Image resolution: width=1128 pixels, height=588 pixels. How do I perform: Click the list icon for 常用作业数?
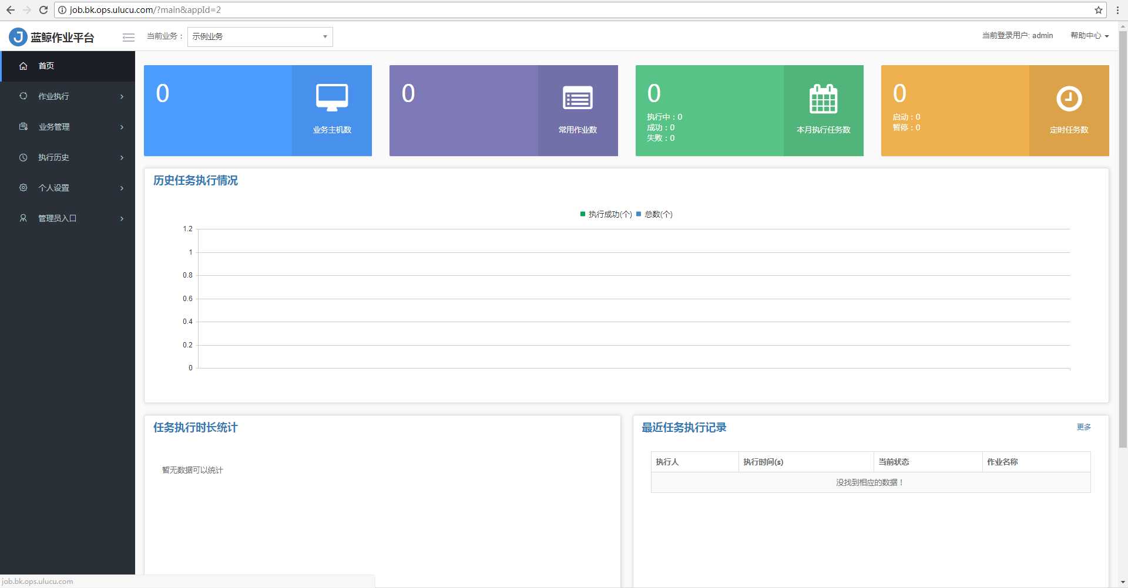pyautogui.click(x=578, y=98)
